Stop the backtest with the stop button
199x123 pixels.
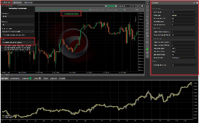138,6
